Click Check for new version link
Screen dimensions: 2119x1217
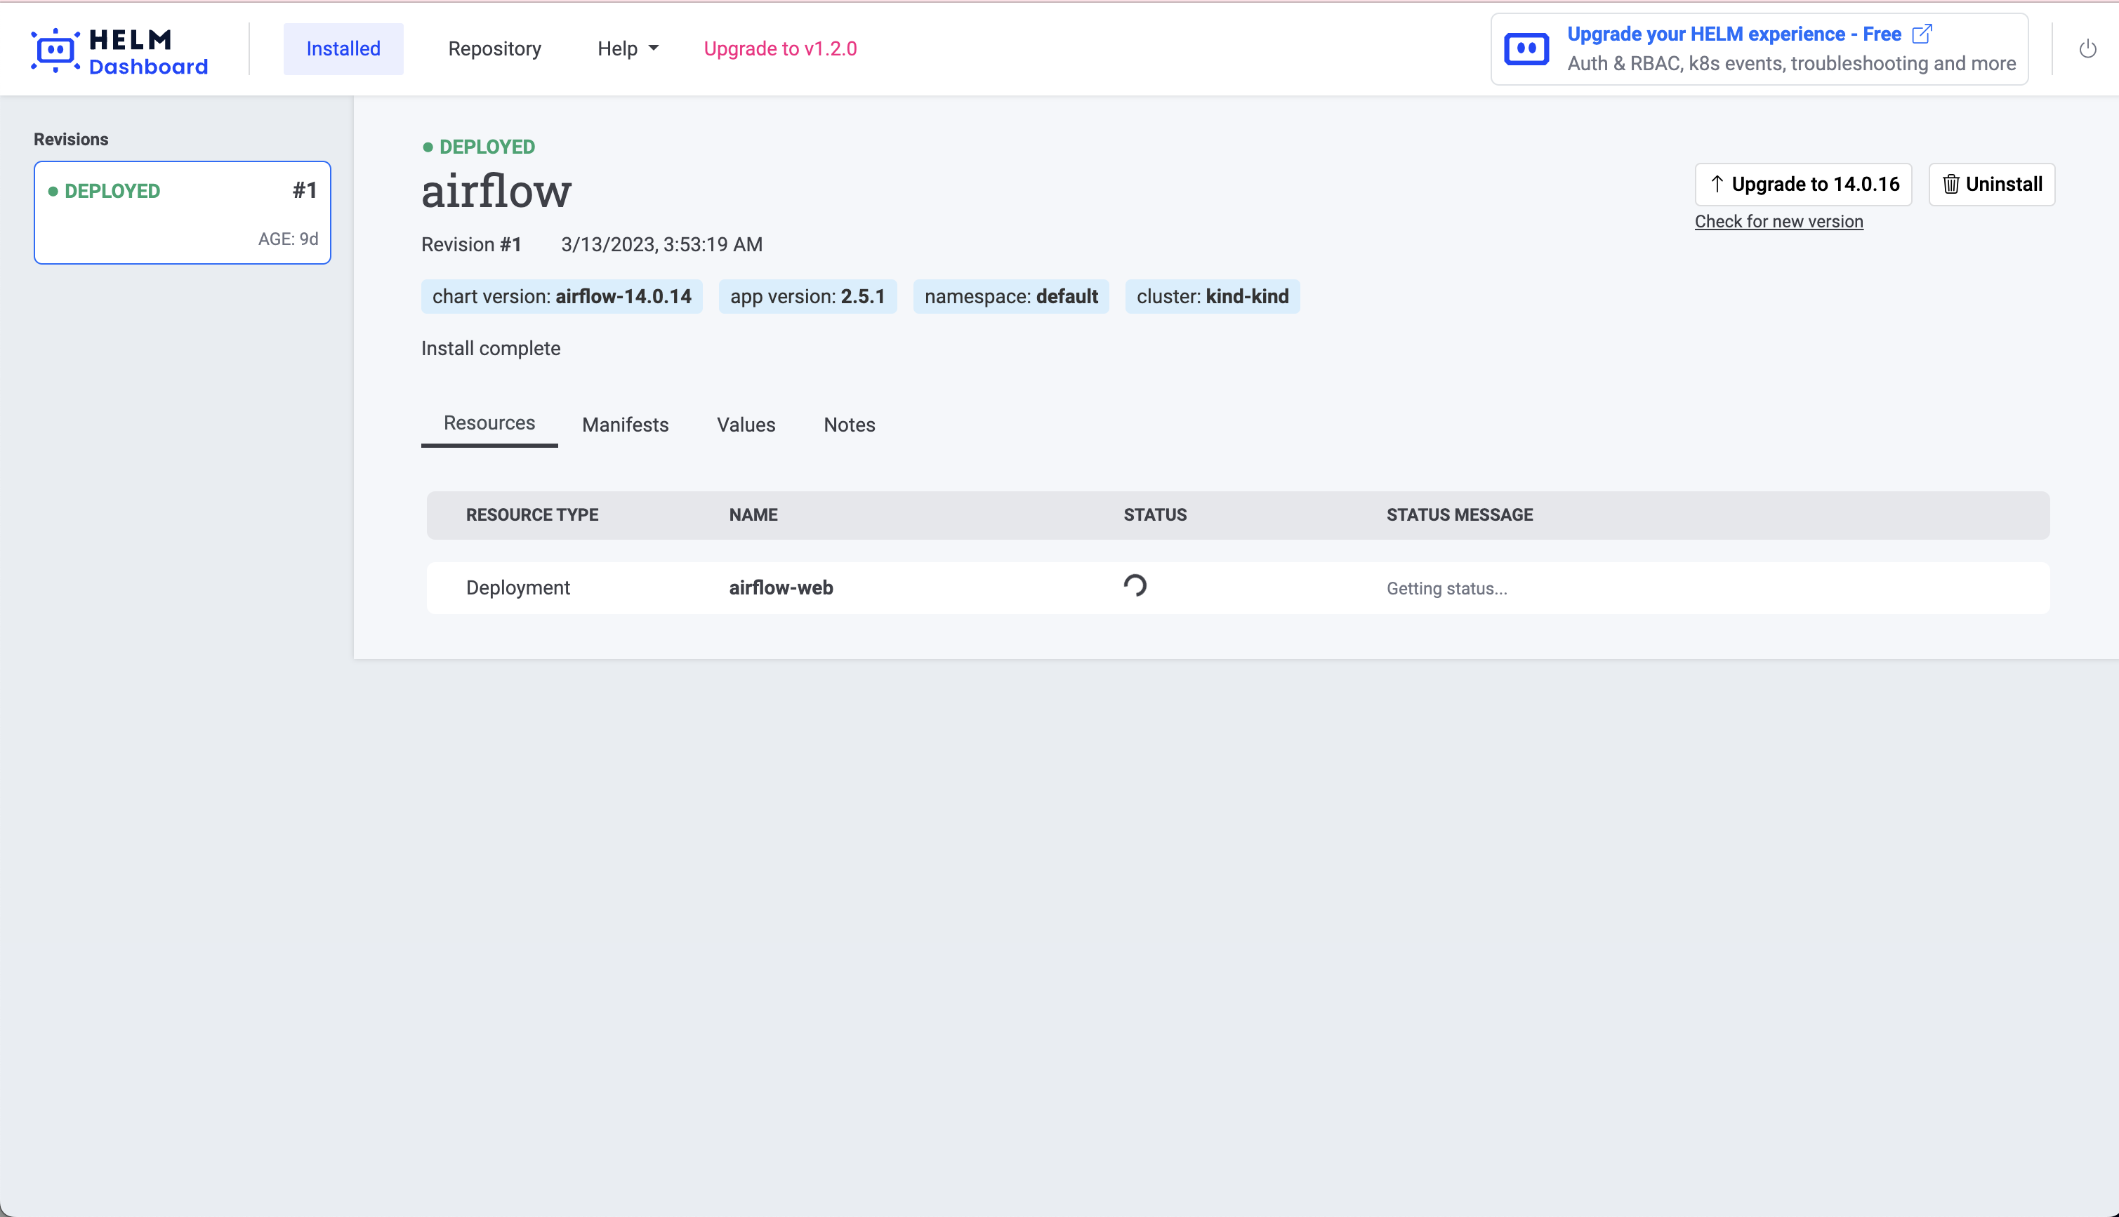pyautogui.click(x=1778, y=222)
